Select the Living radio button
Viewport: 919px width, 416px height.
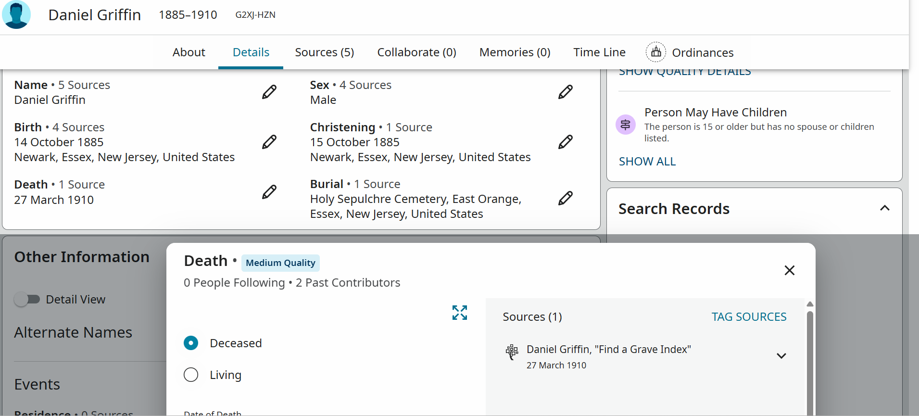[x=191, y=375]
